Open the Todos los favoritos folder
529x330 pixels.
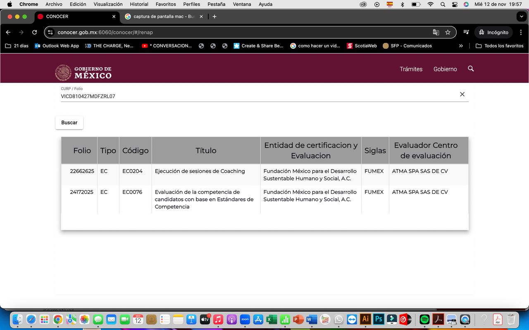(x=500, y=46)
